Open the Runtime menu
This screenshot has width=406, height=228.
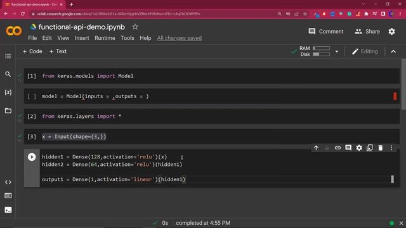(105, 38)
